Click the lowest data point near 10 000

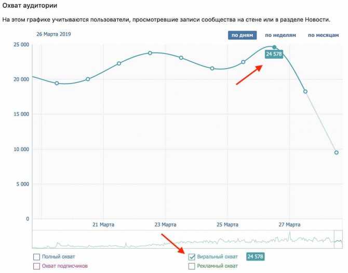point(336,153)
